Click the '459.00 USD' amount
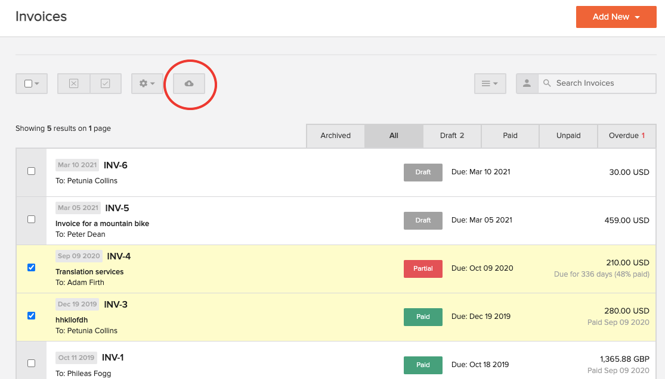Image resolution: width=665 pixels, height=379 pixels. pos(627,220)
